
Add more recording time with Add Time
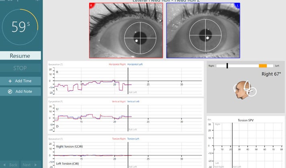point(20,81)
